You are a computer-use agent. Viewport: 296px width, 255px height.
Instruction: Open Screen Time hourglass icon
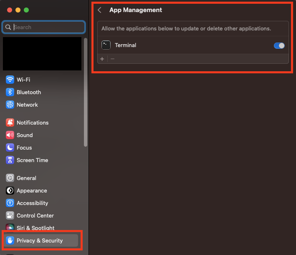click(x=10, y=160)
